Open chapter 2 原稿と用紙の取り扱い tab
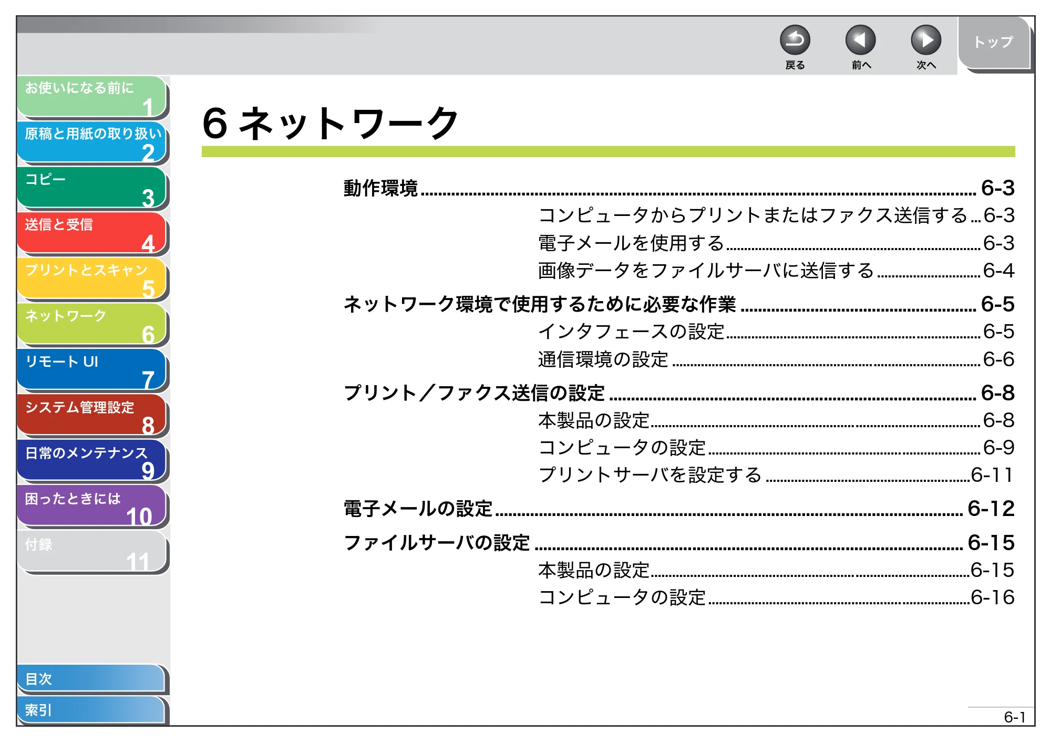 click(x=92, y=142)
